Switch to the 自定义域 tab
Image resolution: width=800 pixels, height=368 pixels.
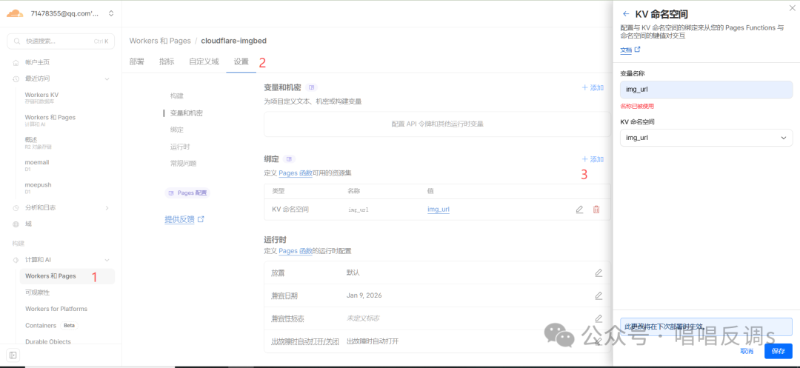[x=204, y=61]
